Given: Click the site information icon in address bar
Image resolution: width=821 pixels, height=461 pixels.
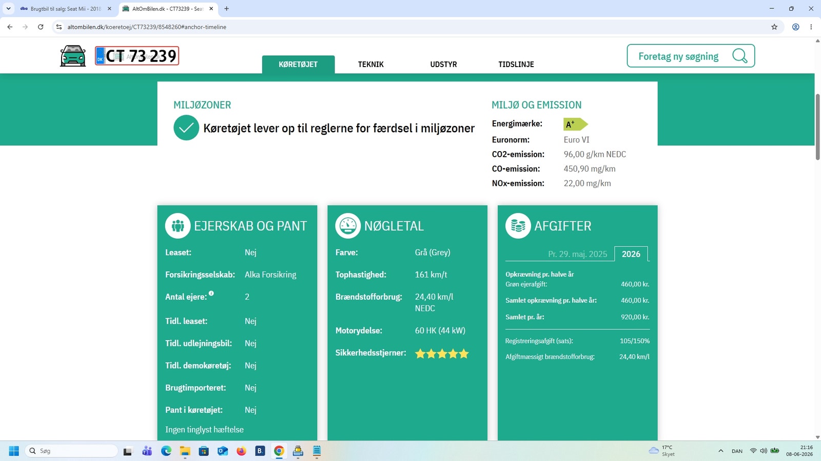Looking at the screenshot, I should point(59,27).
